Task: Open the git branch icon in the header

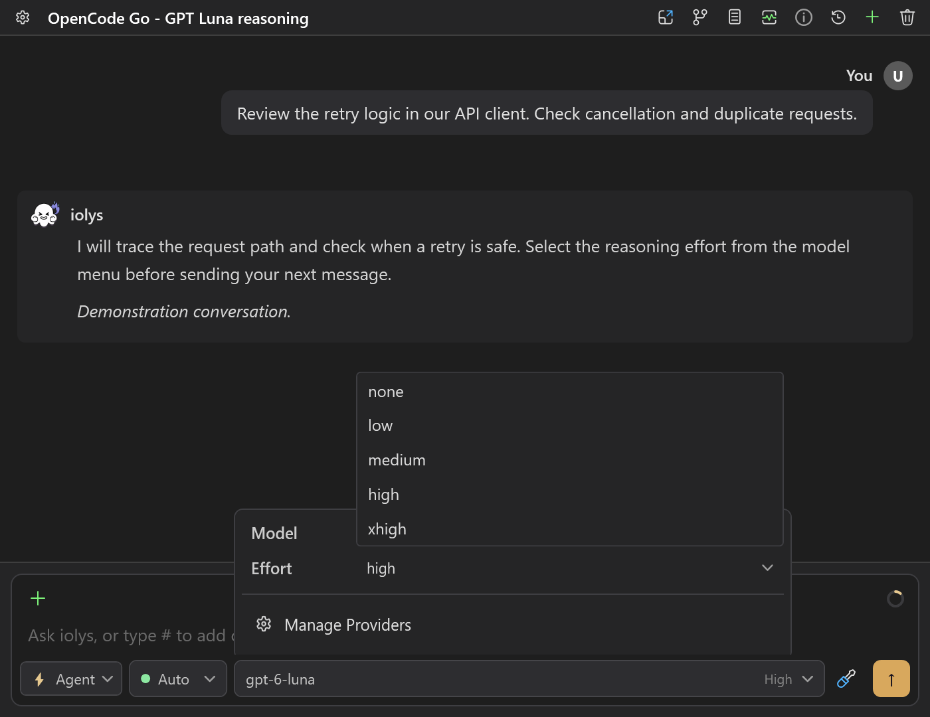Action: coord(700,18)
